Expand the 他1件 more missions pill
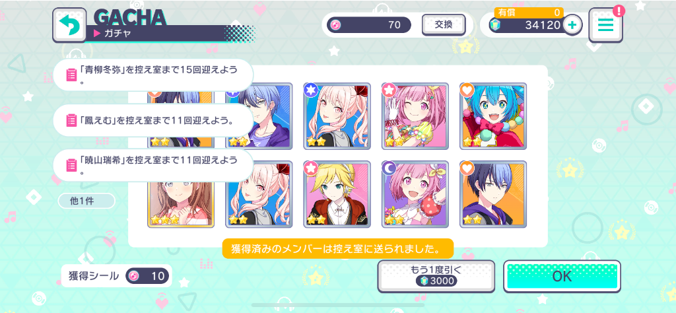 (x=86, y=201)
